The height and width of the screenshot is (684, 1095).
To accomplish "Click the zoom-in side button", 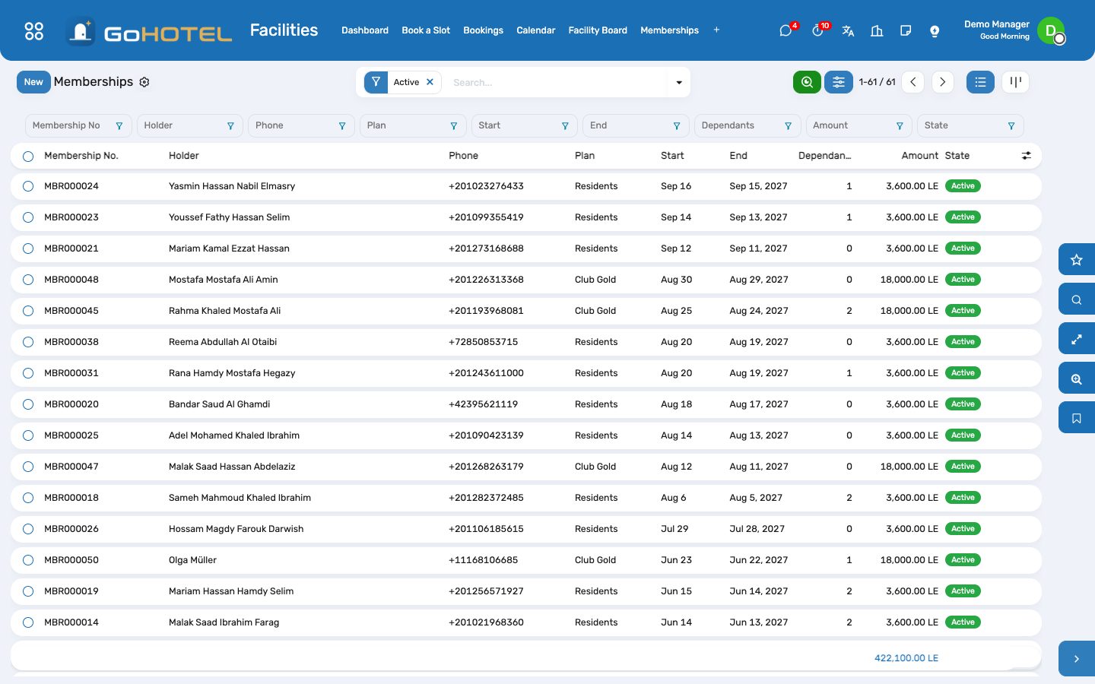I will 1077,378.
